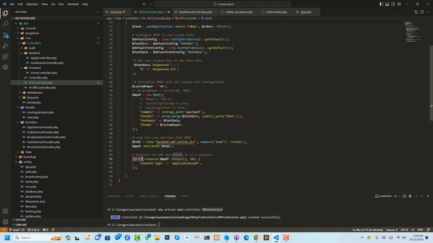The image size is (433, 243).
Task: Open the Source Control view
Action: coord(5,35)
